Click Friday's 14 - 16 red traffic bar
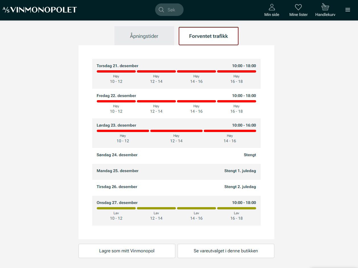 point(196,101)
